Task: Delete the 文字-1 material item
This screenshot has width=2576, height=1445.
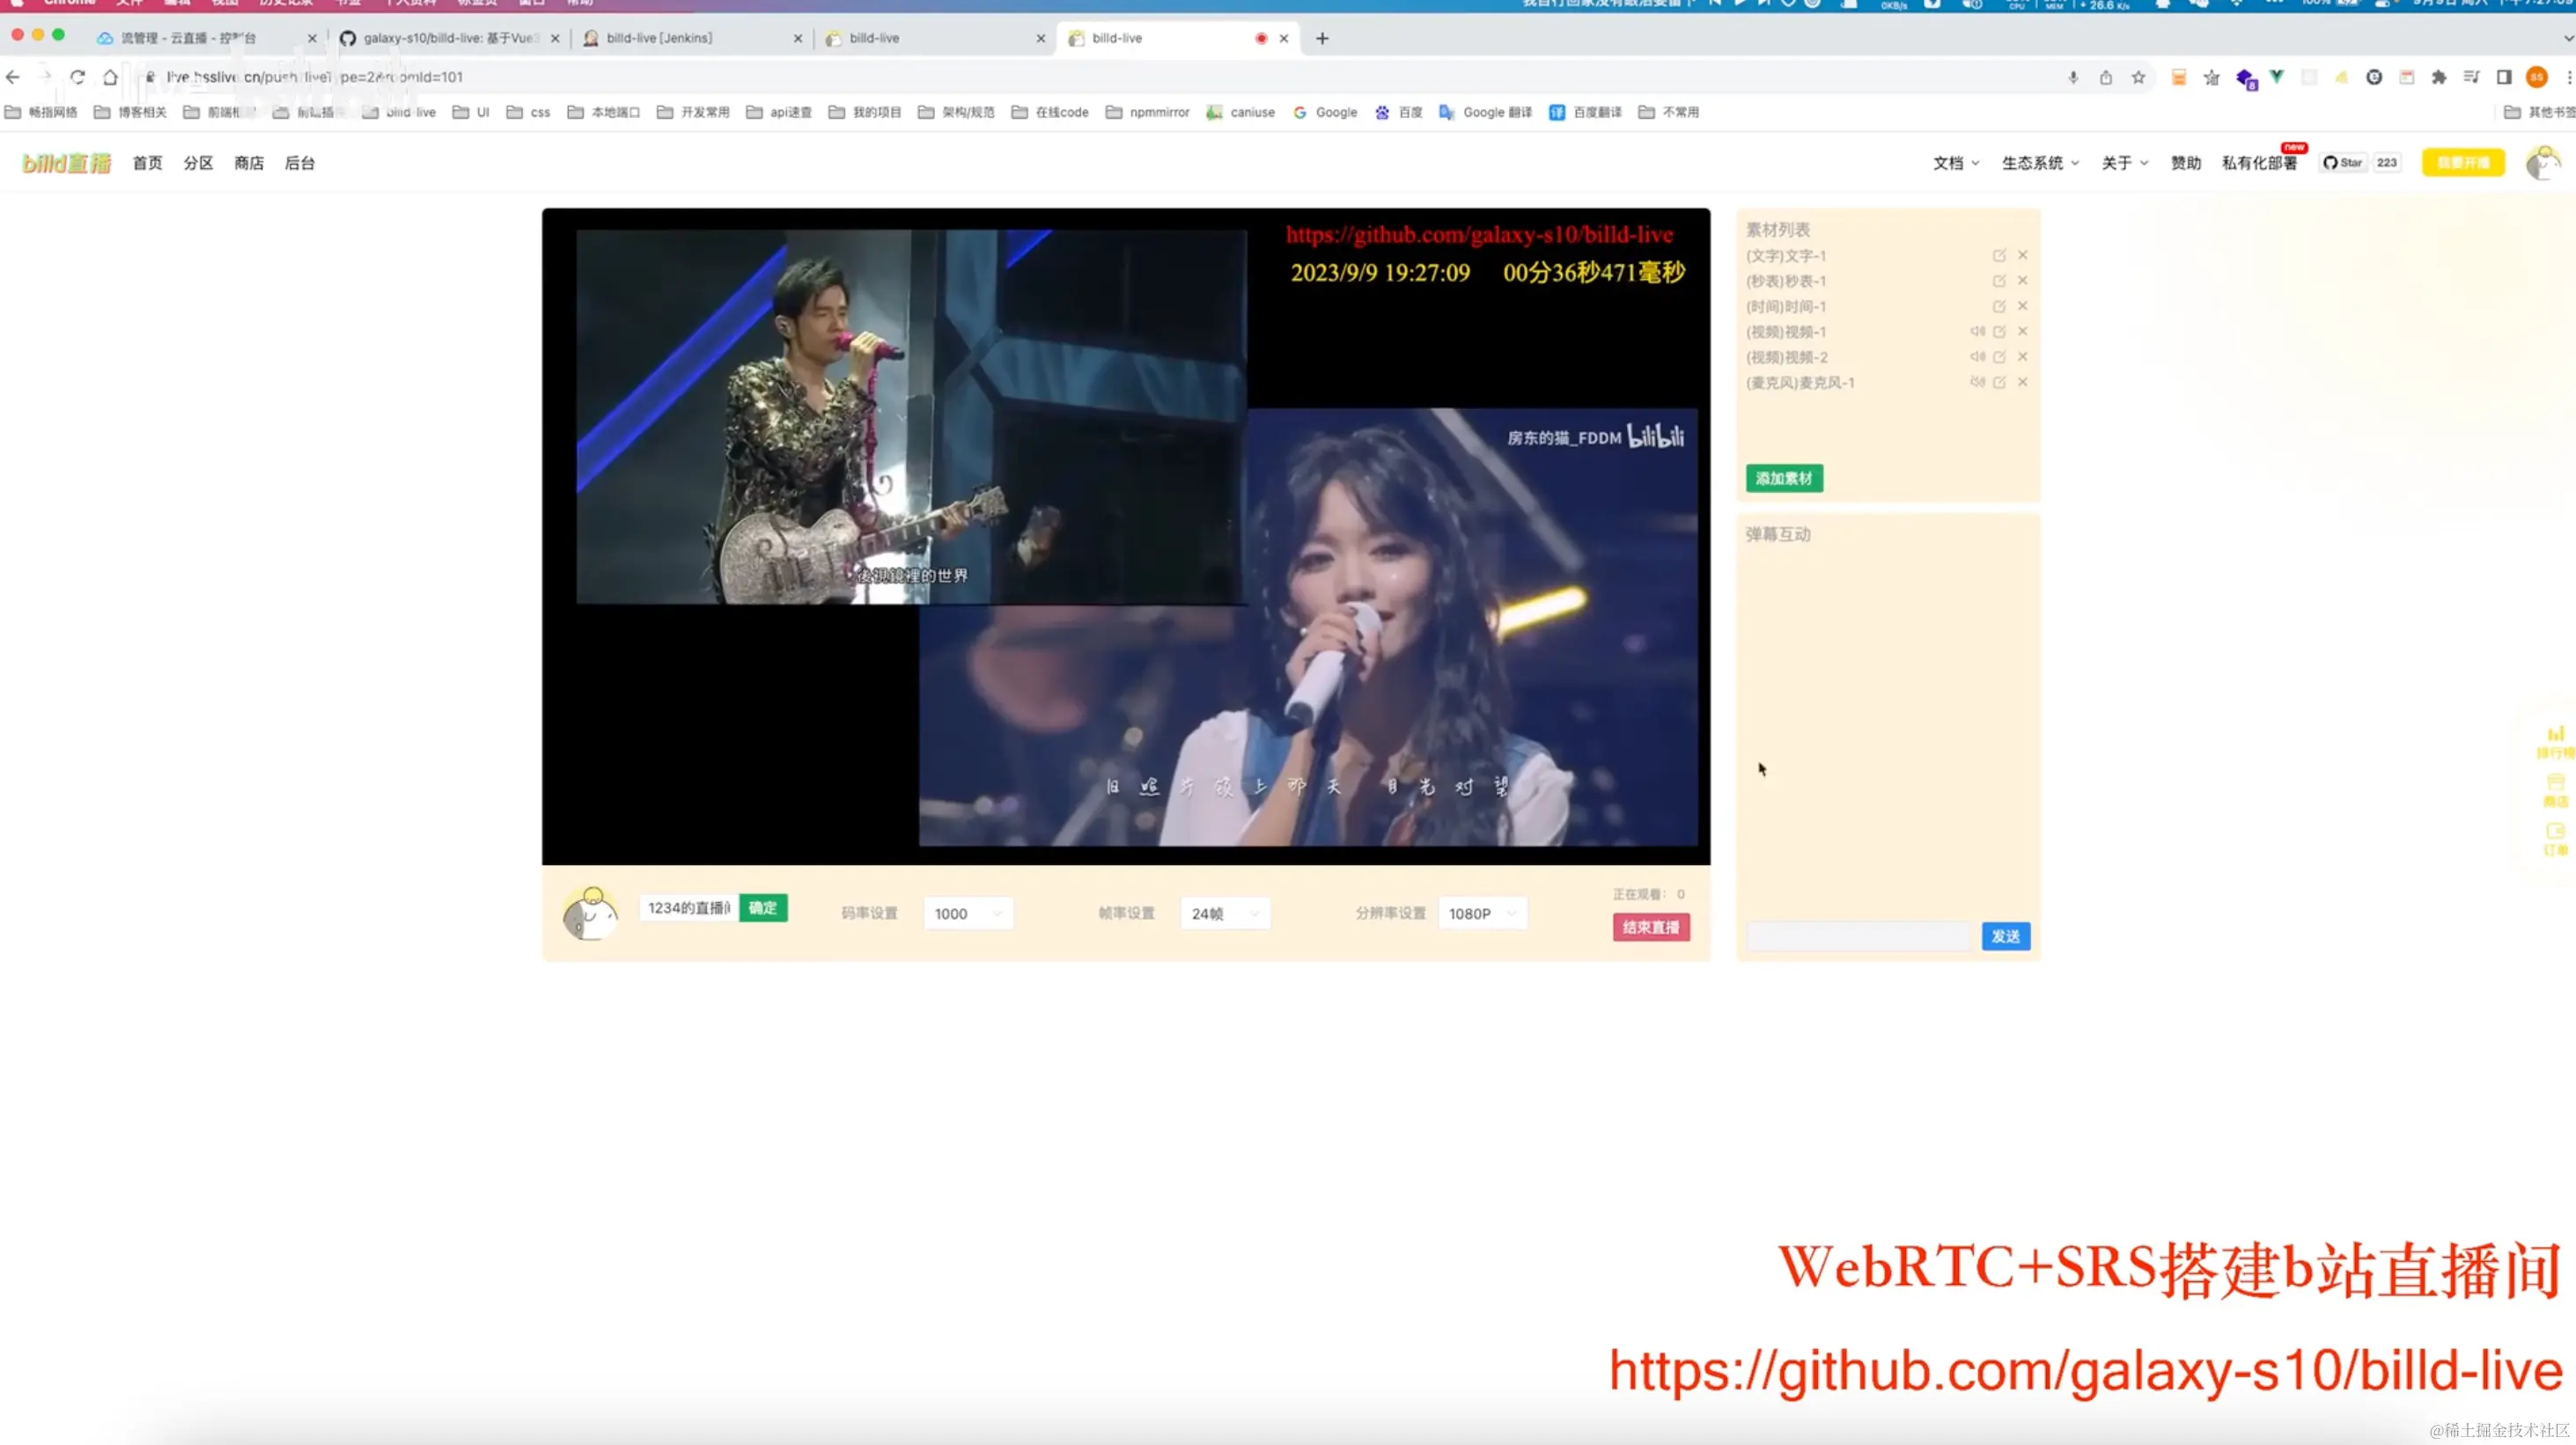Action: pos(2022,256)
